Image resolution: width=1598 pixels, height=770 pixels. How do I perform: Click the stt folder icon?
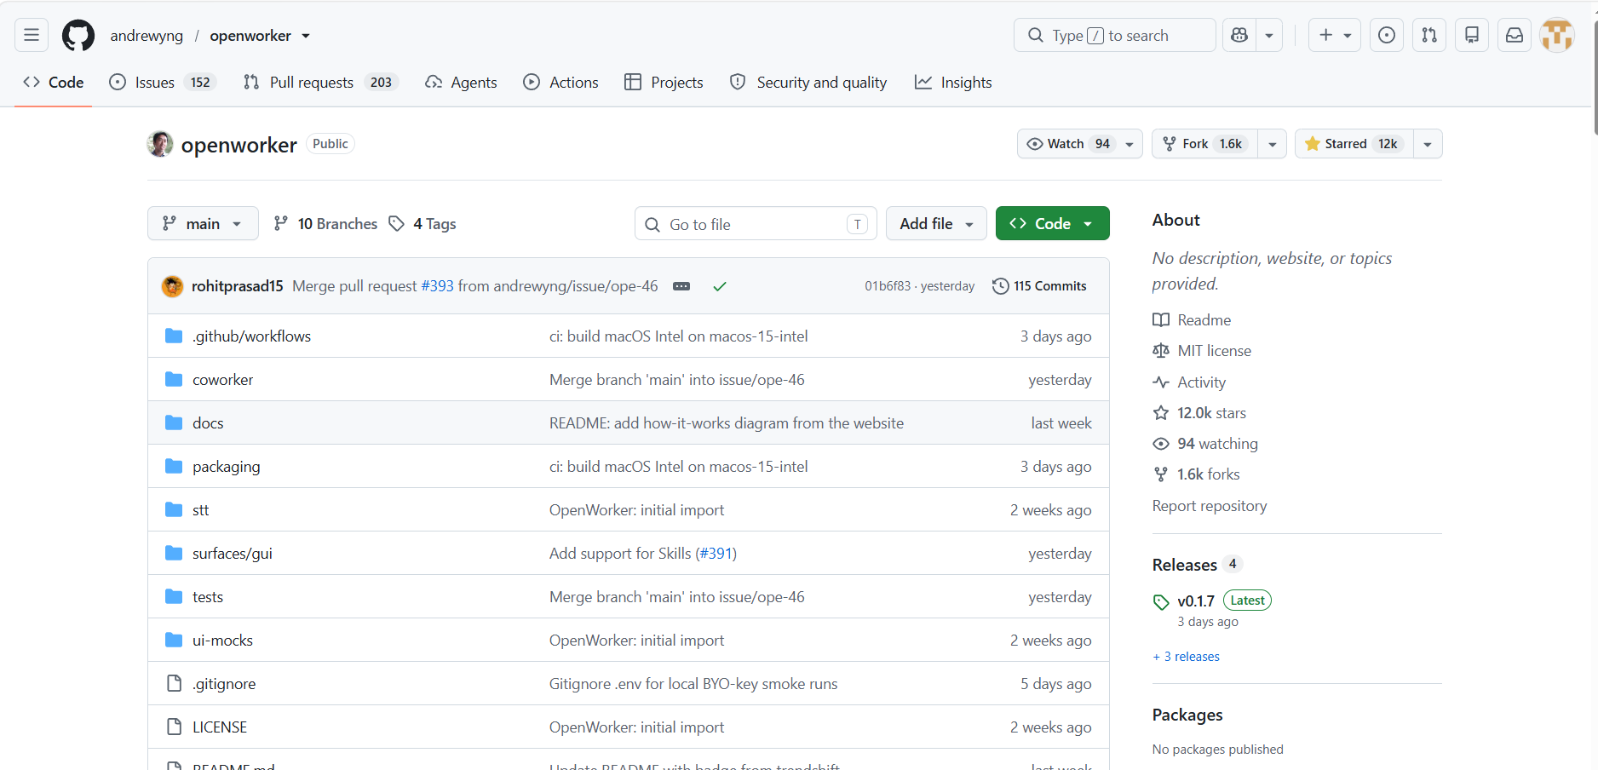point(174,509)
